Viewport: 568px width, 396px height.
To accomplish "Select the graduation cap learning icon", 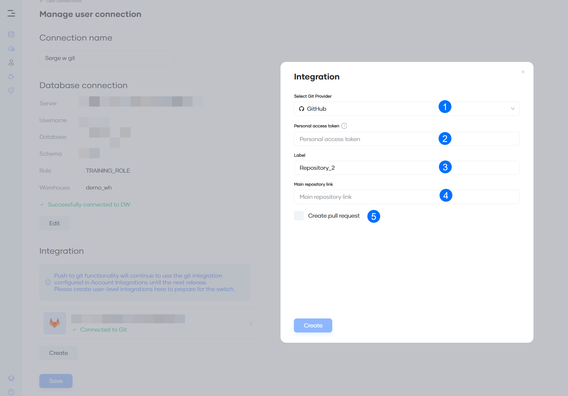I will tap(11, 378).
